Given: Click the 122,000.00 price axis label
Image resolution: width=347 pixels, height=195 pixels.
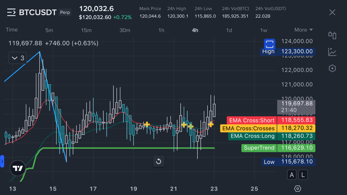Looking at the screenshot, I should [x=297, y=70].
